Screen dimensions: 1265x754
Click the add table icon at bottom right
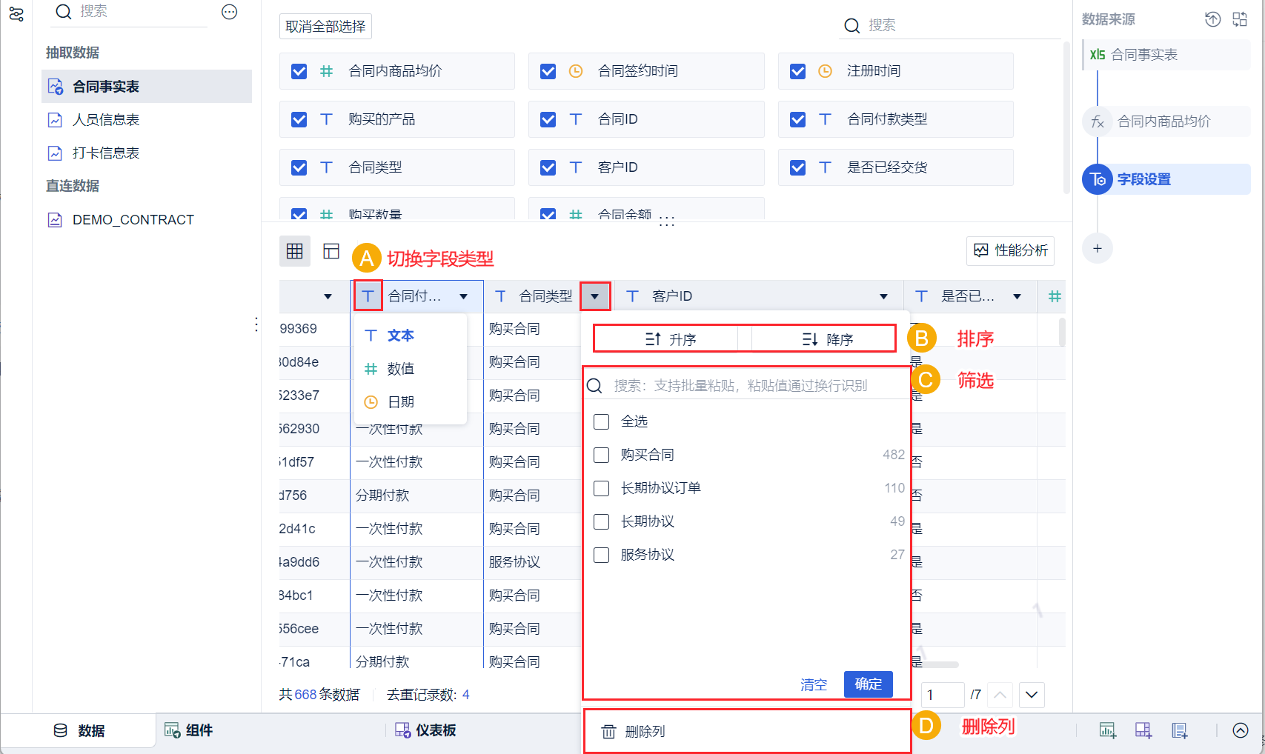click(x=1180, y=730)
